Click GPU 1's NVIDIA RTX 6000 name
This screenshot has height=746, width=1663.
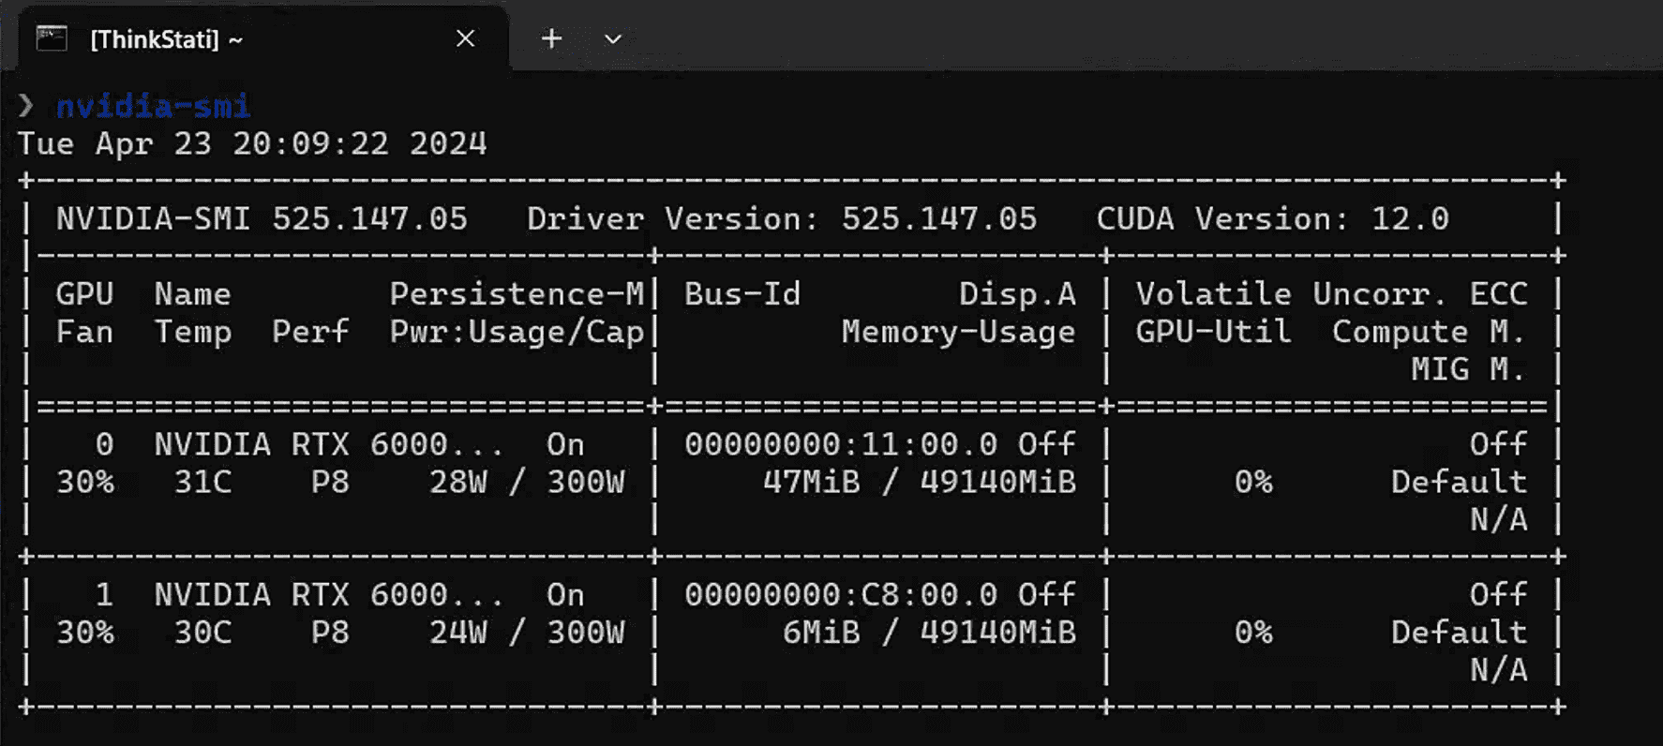328,595
